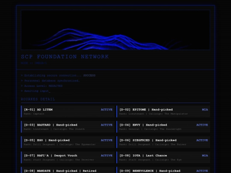Image resolution: width=231 pixels, height=173 pixels.
Task: Click the blue wave banner image
Action: [x=115, y=30]
